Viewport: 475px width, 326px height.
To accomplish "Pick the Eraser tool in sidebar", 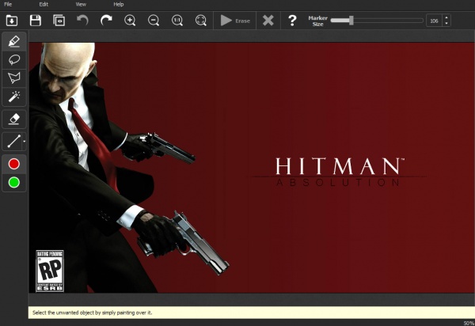I will [14, 119].
